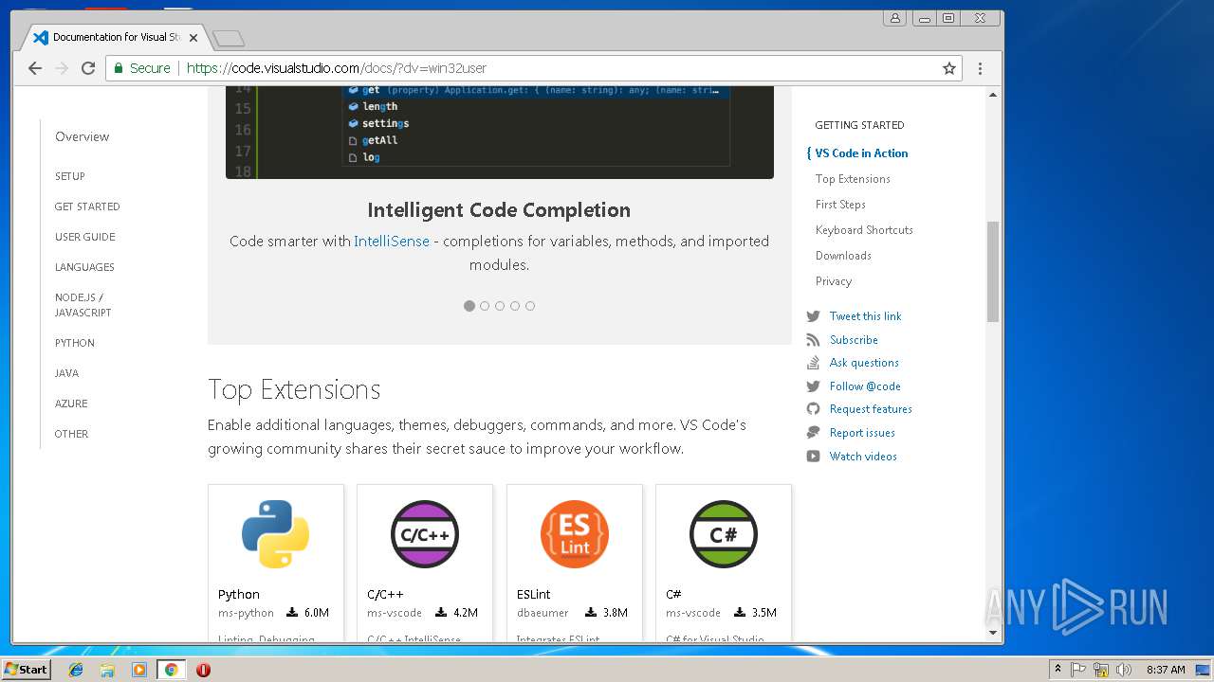Screen dimensions: 1214x682
Task: Click the Python extension logo
Action: click(275, 534)
